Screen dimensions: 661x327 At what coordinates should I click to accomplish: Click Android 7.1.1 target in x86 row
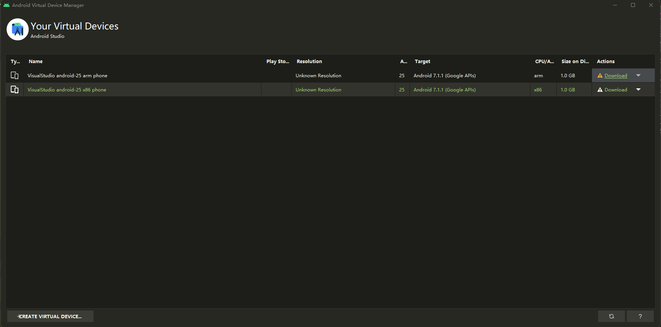445,90
